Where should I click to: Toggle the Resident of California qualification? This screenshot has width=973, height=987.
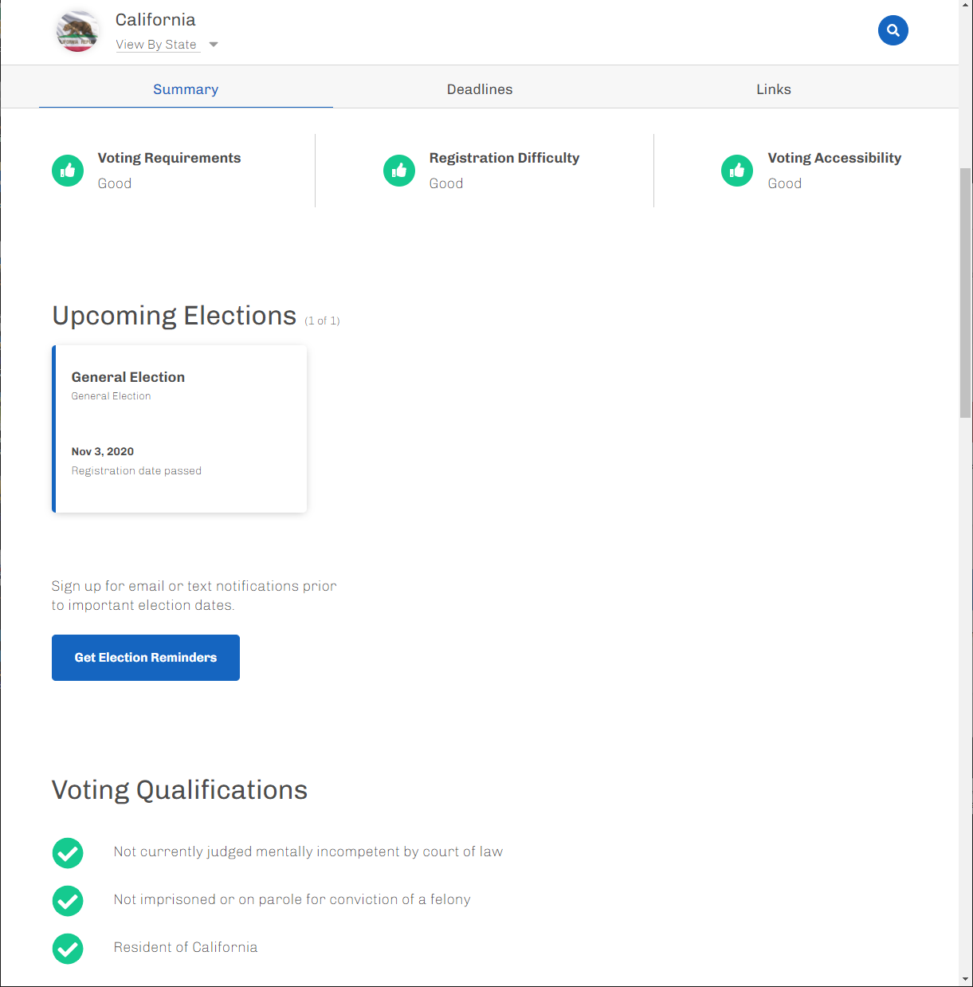(186, 947)
